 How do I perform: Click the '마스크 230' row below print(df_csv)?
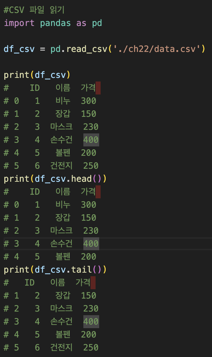click(x=51, y=127)
